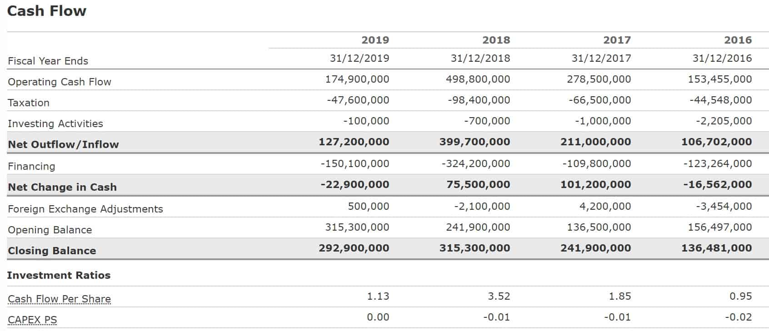Click the Closing Balance row label
Image resolution: width=769 pixels, height=331 pixels.
[x=52, y=251]
